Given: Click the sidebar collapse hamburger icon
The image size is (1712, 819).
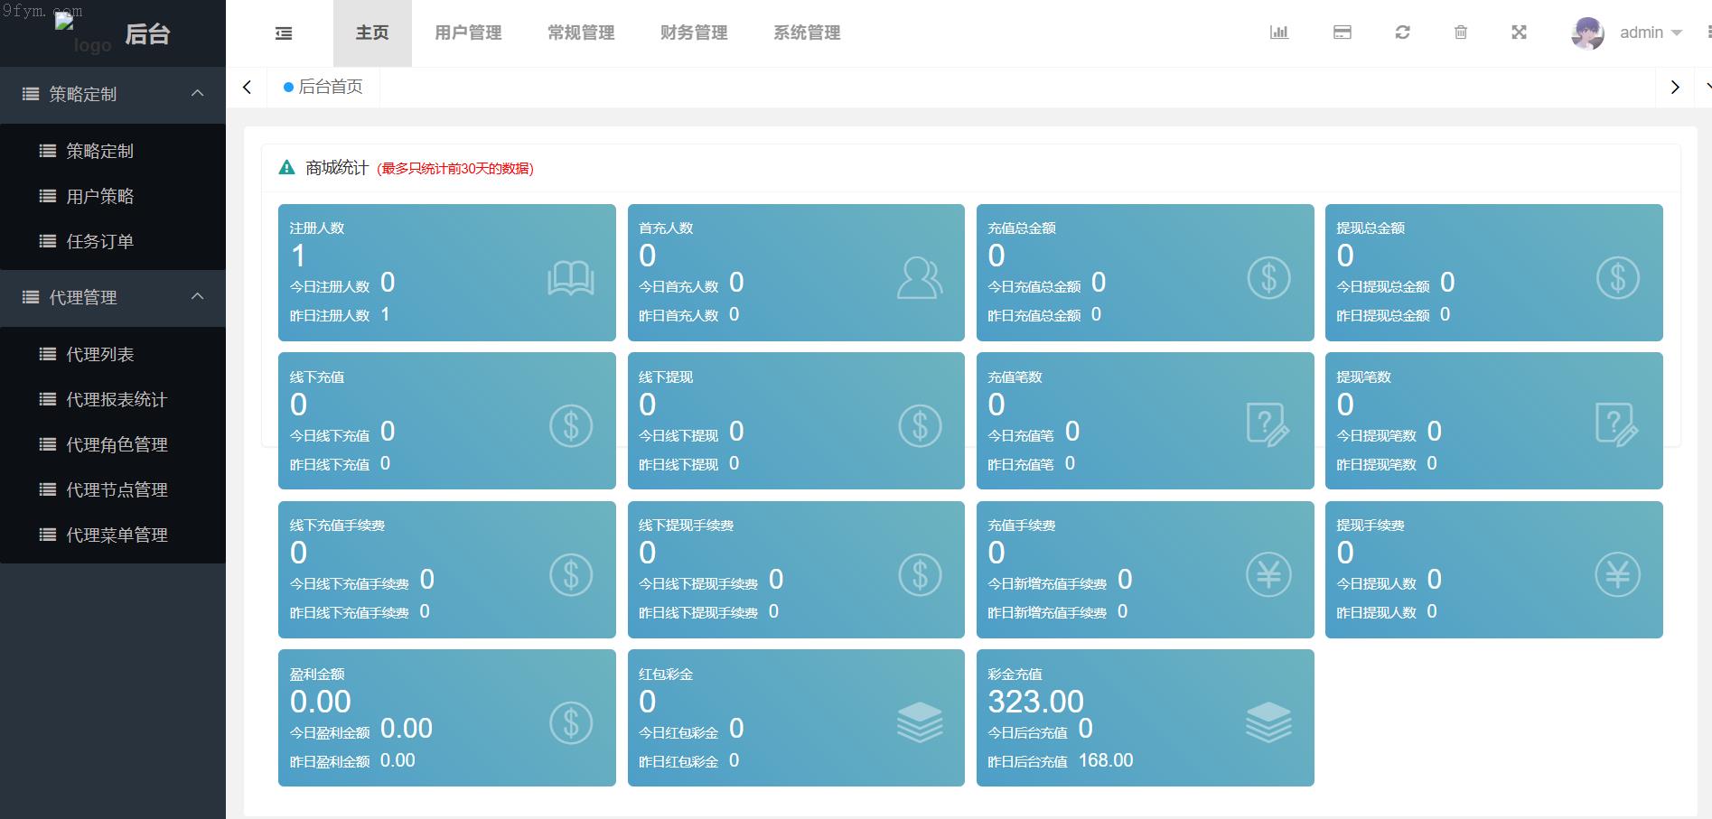Looking at the screenshot, I should (x=284, y=33).
